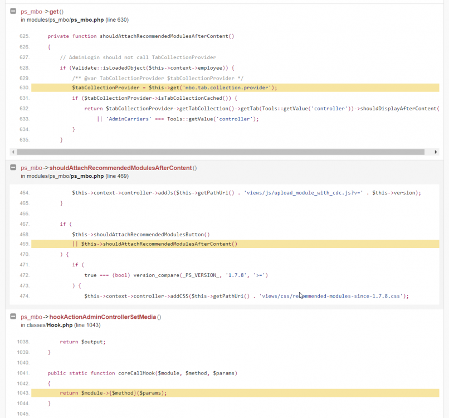Viewport: 449px width, 418px height.
Task: Click the horizontal scrollbar thumb of code block
Action: [x=221, y=152]
